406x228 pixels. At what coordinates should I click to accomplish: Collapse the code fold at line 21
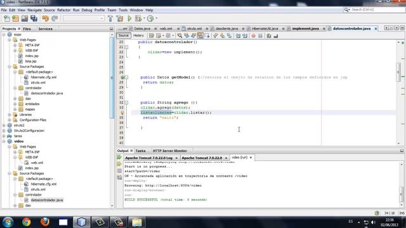coord(126,47)
